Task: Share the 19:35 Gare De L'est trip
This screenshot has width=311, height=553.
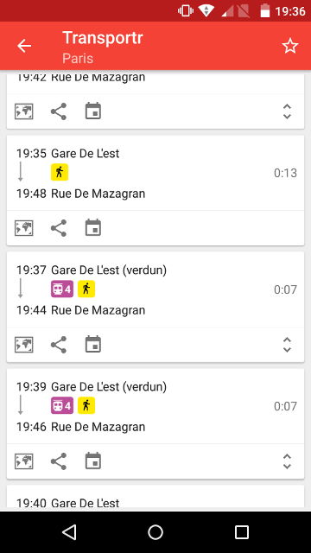Action: [59, 228]
